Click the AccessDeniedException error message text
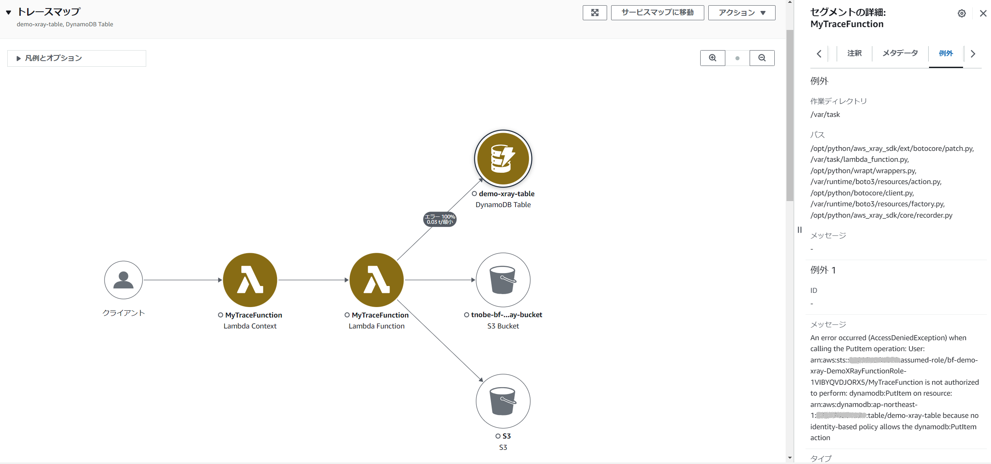The width and height of the screenshot is (991, 464). coord(894,388)
